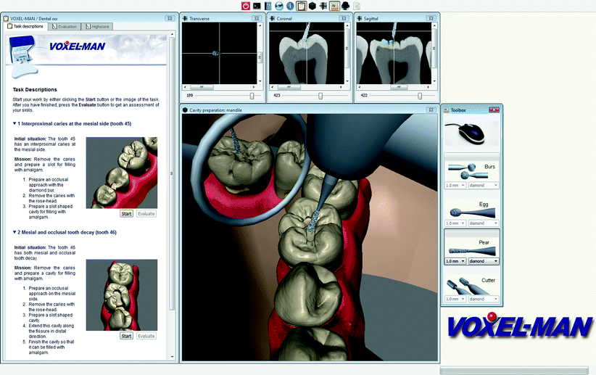Image resolution: width=596 pixels, height=375 pixels.
Task: Click the mouse image in Toolbox
Action: tap(471, 135)
